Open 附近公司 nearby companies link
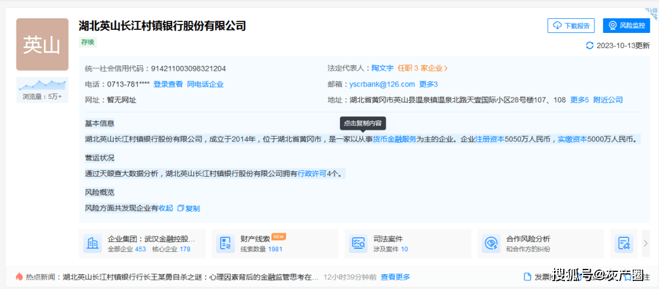This screenshot has width=659, height=289. pyautogui.click(x=608, y=100)
